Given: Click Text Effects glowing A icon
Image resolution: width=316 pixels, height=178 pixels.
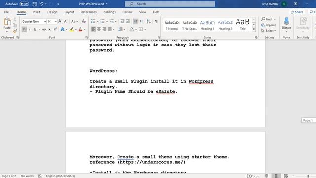Looking at the screenshot, I should (x=63, y=29).
